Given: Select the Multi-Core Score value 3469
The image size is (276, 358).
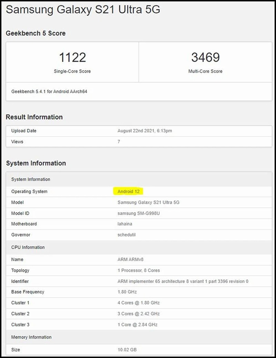Looking at the screenshot, I should [205, 57].
